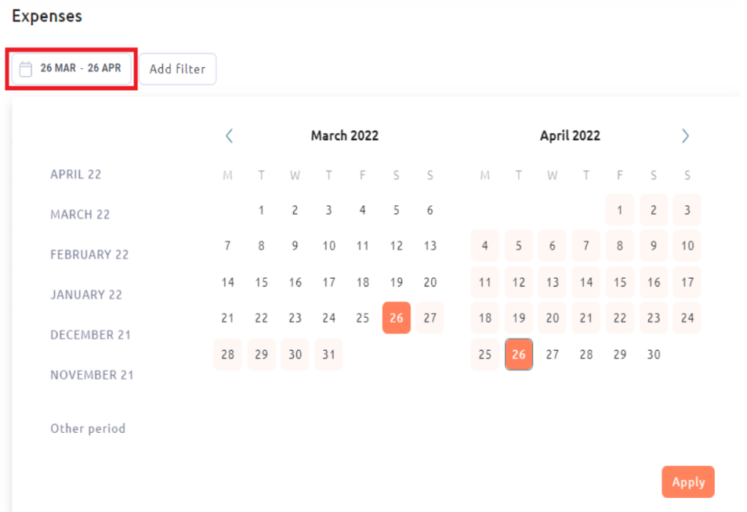Screen dimensions: 747x512
Task: Select April 26 end date
Action: coord(519,355)
